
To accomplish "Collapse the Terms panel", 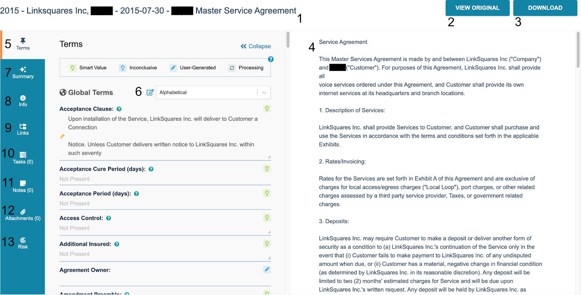I will (x=256, y=46).
